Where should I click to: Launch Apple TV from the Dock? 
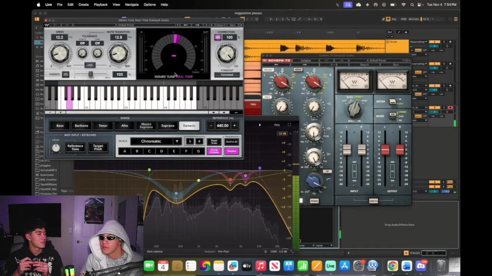247,266
